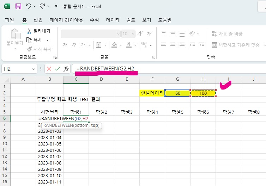
Task: Click the 내천 phonetic guide icon
Action: pos(144,45)
